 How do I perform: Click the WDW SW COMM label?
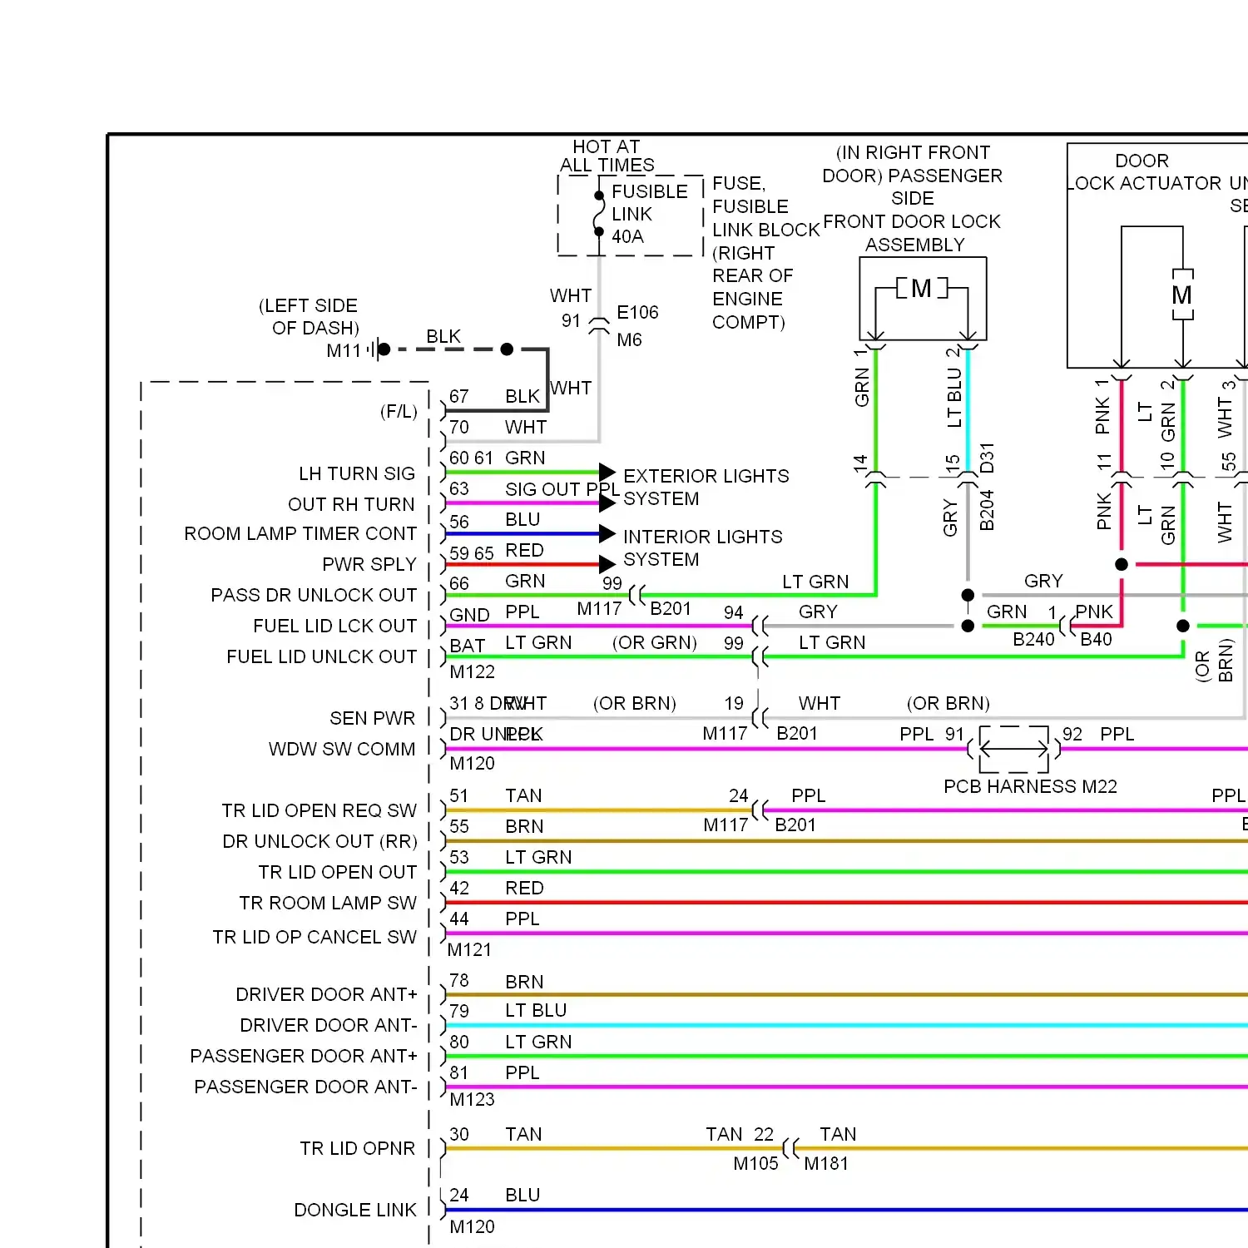coord(342,749)
